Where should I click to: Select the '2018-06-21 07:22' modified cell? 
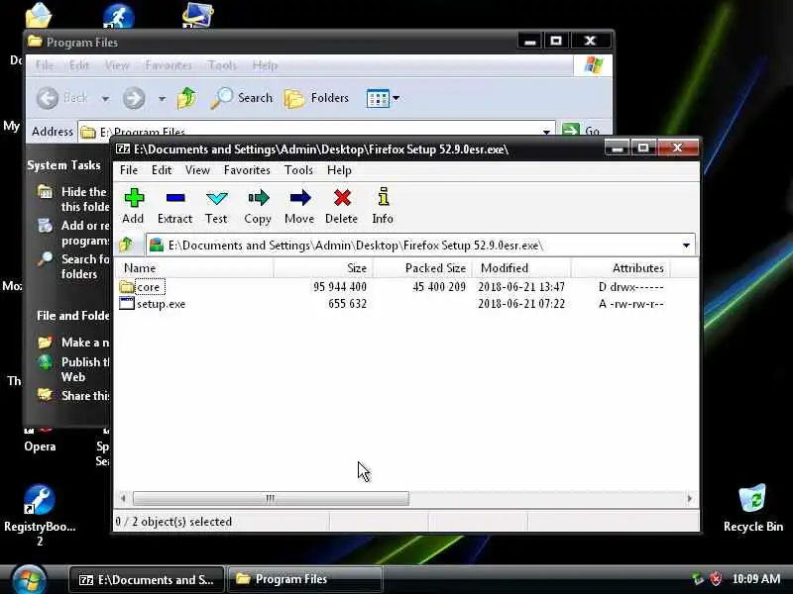coord(521,304)
